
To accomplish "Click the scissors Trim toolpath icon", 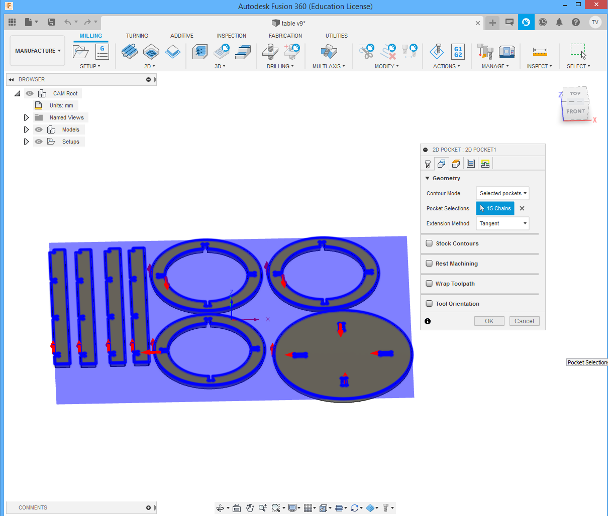I will [367, 51].
